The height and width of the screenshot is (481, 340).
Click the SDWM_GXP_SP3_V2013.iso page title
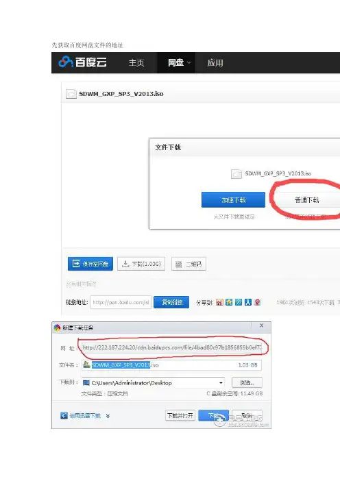point(121,94)
